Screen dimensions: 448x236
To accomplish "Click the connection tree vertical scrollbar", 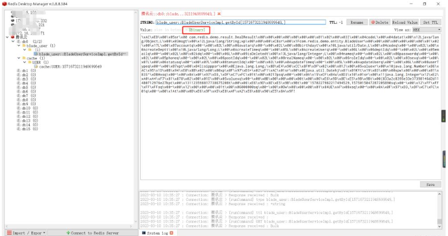I will 135,117.
